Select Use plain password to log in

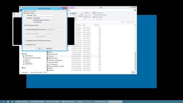pos(25,25)
